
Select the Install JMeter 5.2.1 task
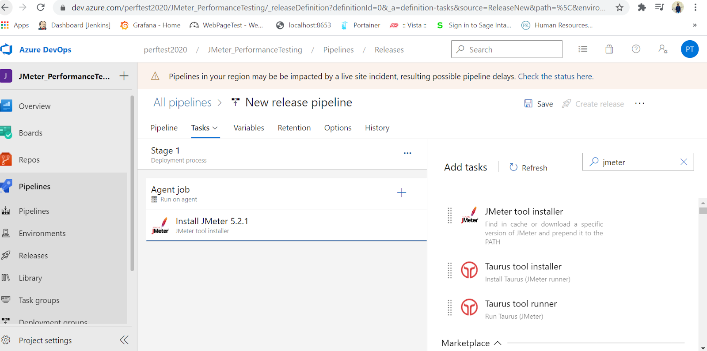point(286,225)
